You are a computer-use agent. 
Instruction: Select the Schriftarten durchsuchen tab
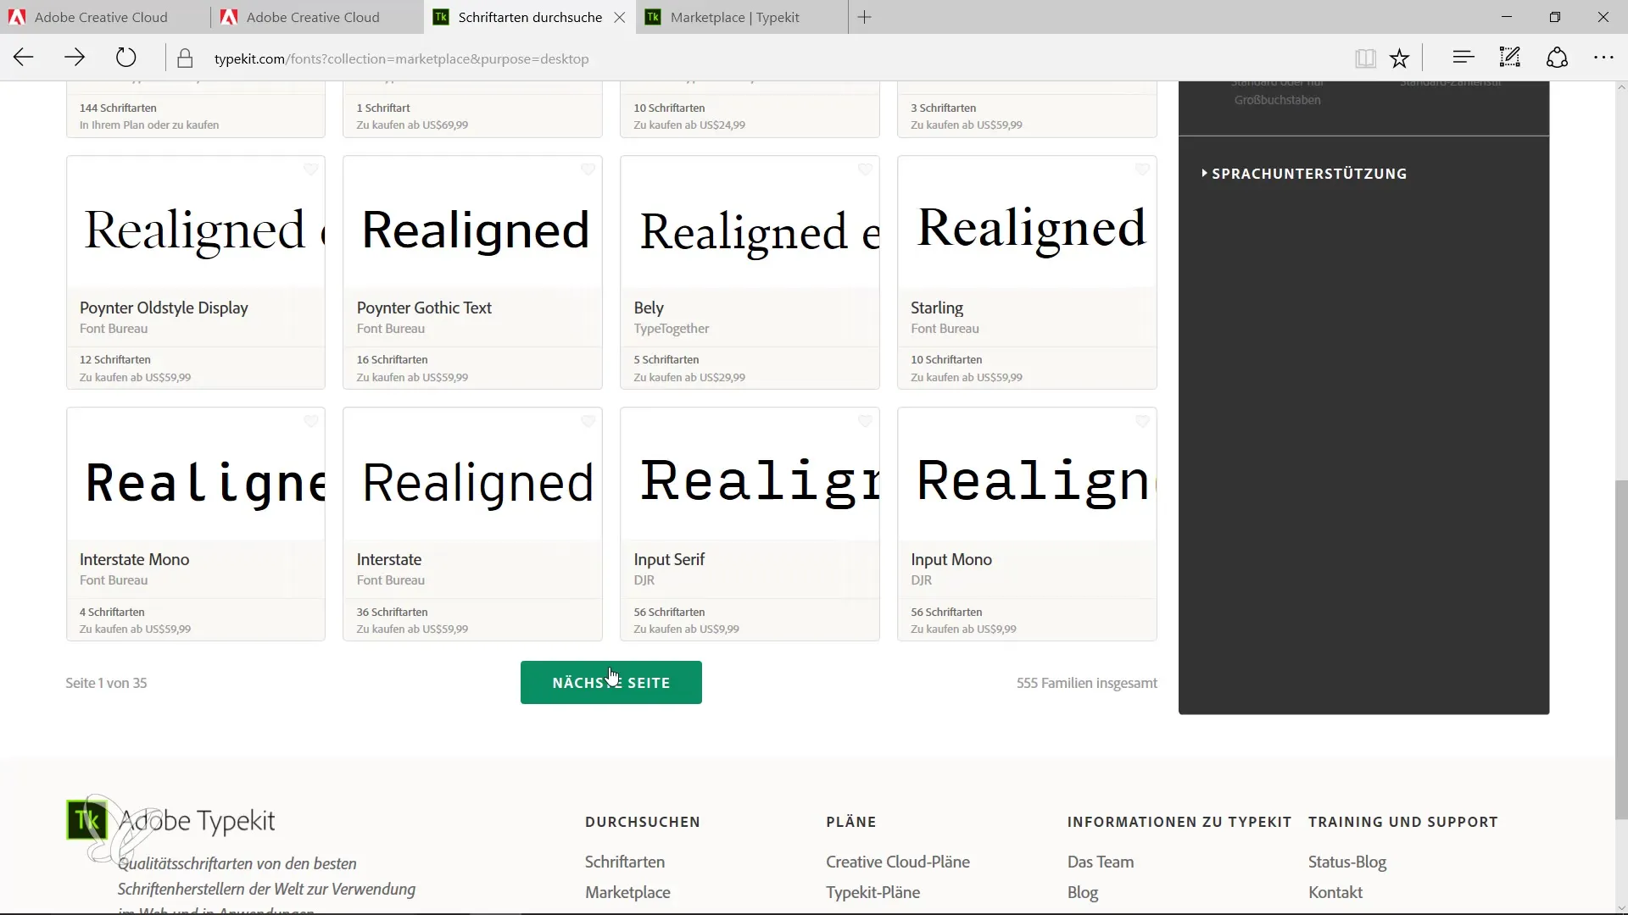(x=530, y=17)
